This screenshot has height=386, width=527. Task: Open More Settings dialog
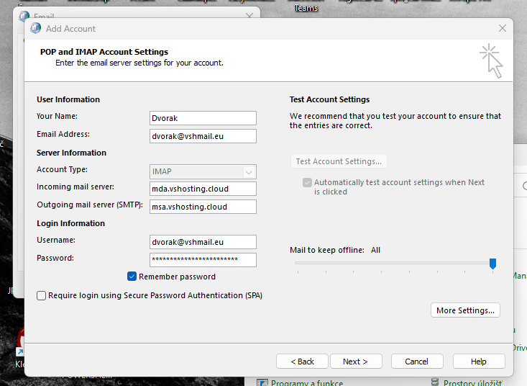(x=465, y=310)
